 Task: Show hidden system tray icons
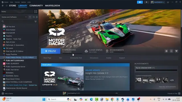coord(150,99)
